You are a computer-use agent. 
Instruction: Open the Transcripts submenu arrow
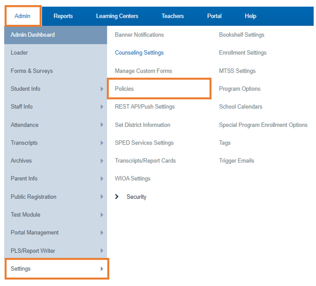(x=102, y=143)
